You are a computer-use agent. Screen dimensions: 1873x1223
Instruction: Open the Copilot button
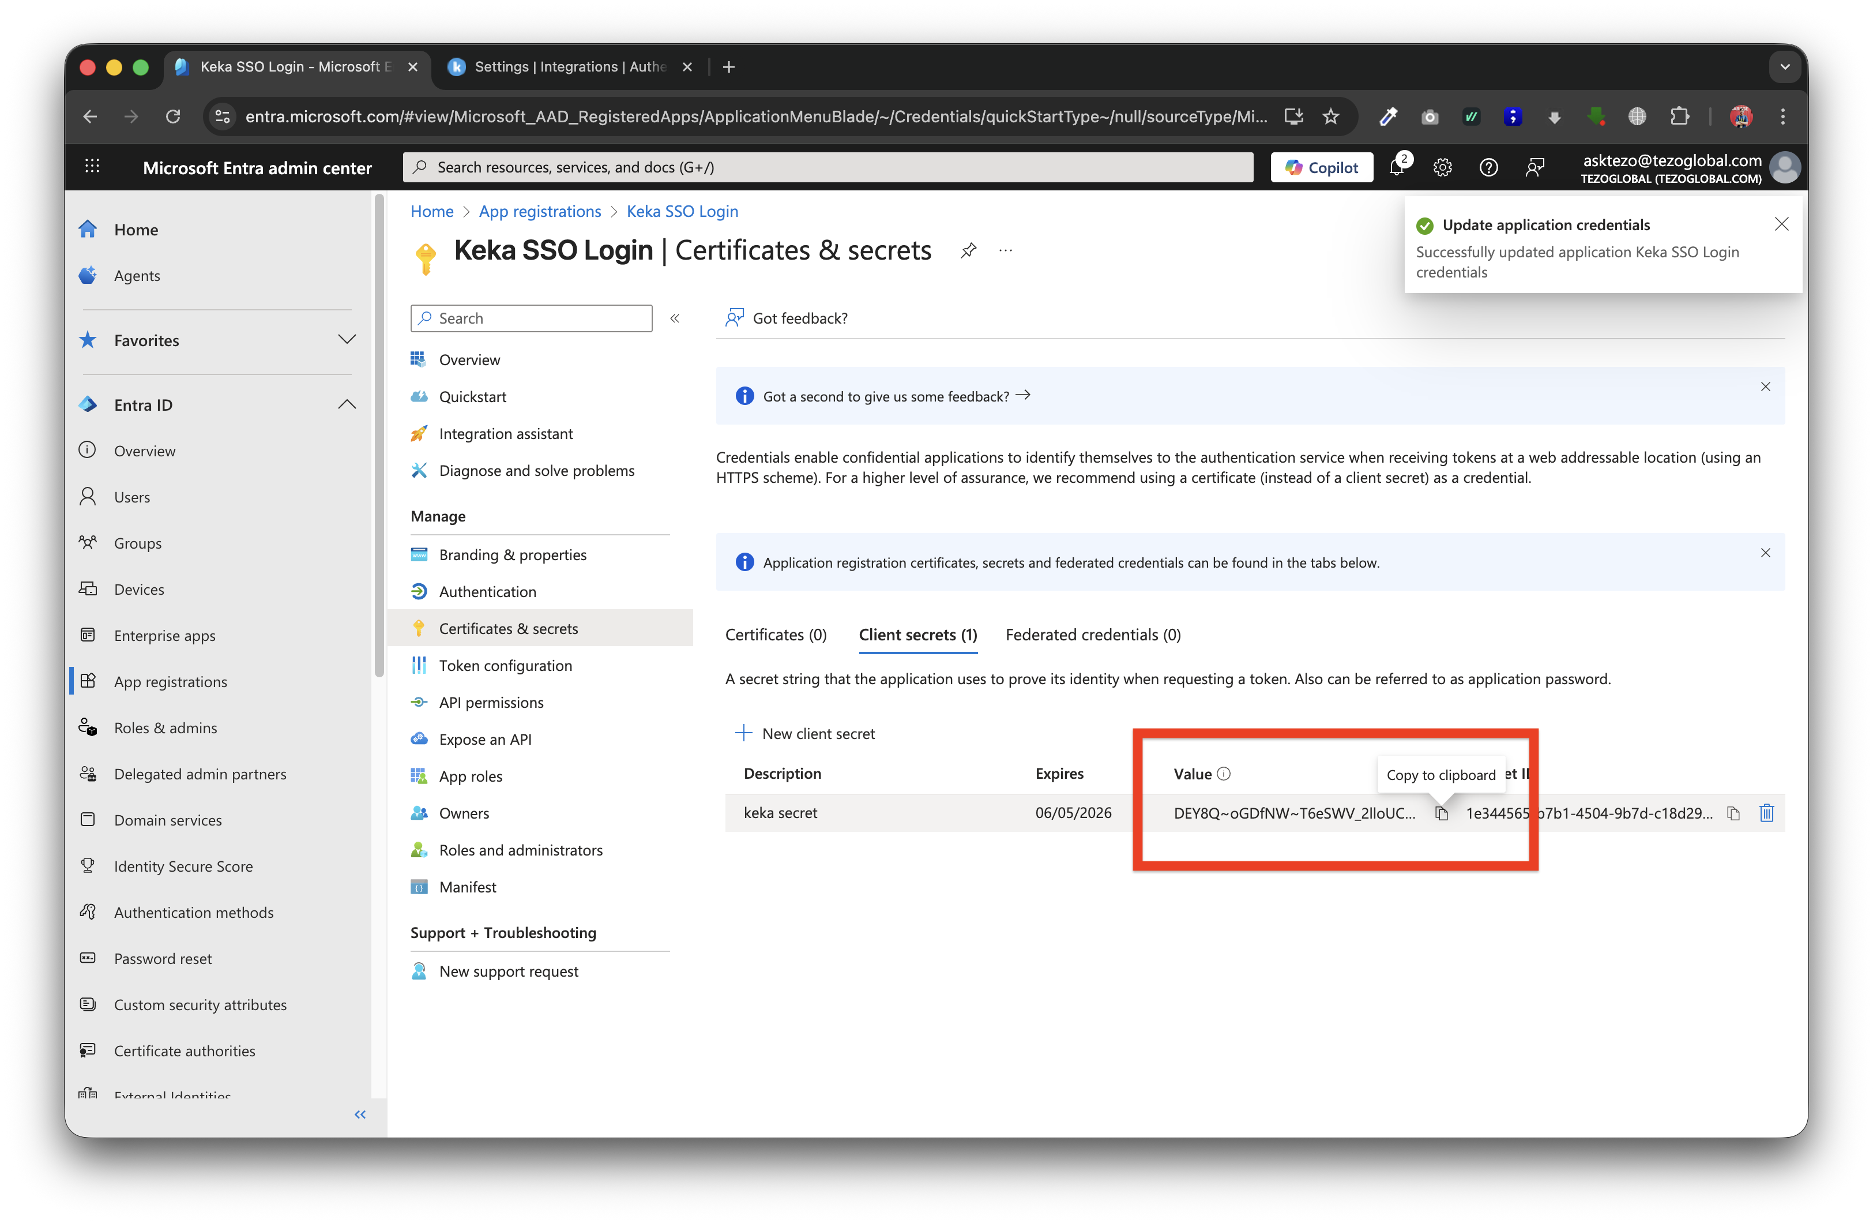[1321, 167]
